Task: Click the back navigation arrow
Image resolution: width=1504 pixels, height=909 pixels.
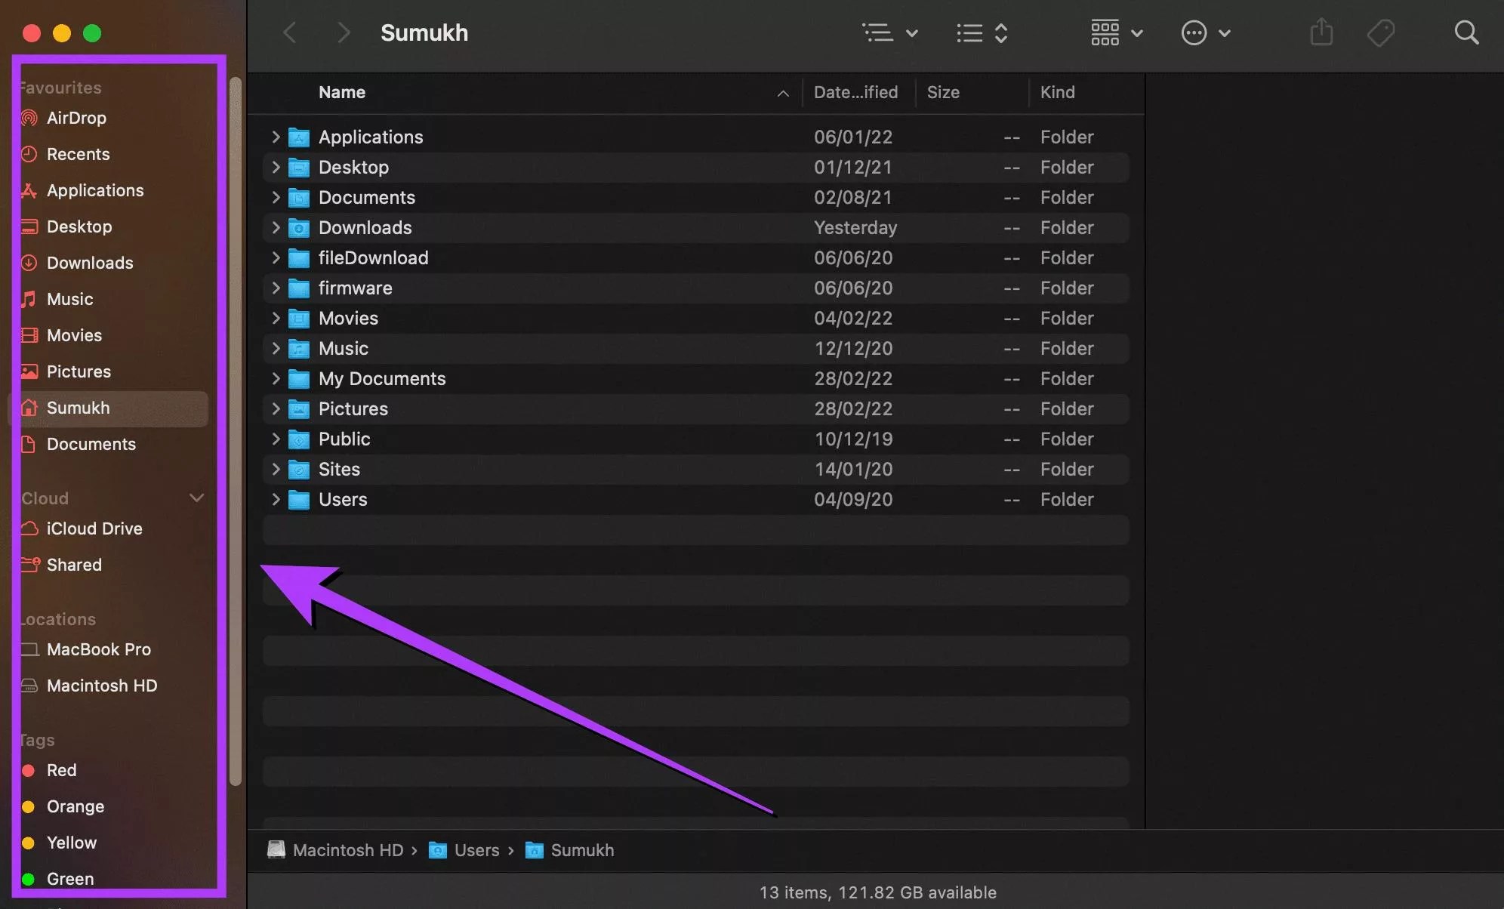Action: click(x=290, y=32)
